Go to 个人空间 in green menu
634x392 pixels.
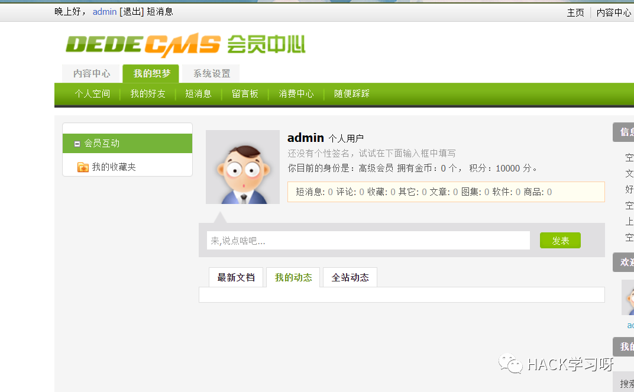pyautogui.click(x=92, y=94)
